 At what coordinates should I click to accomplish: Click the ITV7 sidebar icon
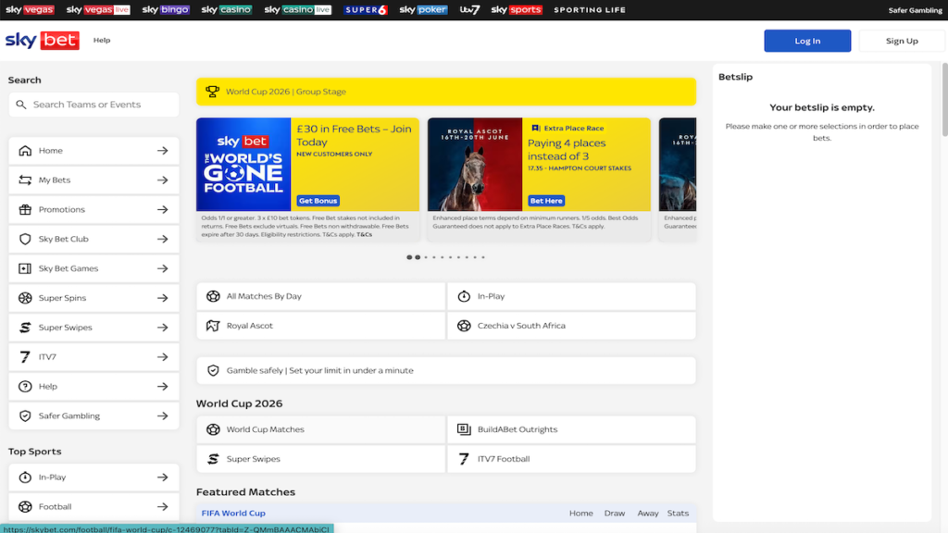click(25, 357)
